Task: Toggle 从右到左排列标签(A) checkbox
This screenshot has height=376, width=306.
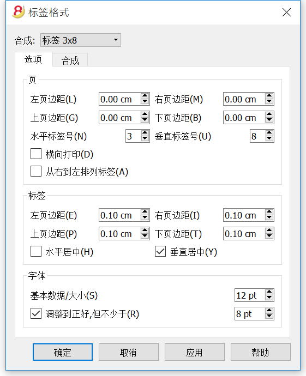Action: (36, 171)
